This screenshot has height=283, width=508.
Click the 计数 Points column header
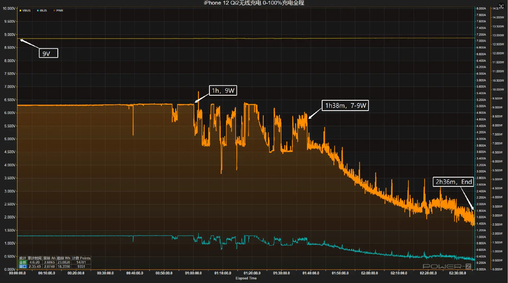81,258
